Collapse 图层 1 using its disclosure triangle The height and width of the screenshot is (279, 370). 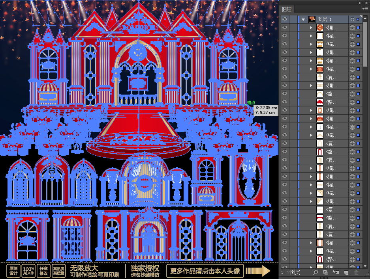pos(303,20)
